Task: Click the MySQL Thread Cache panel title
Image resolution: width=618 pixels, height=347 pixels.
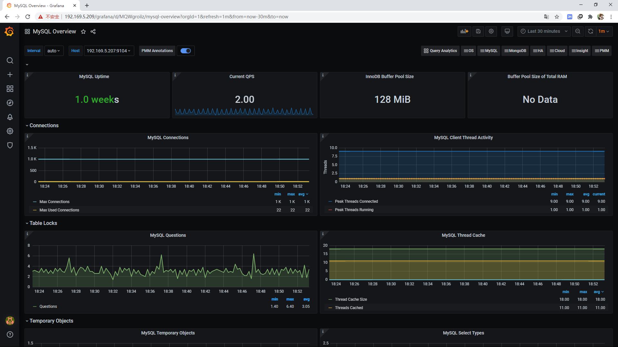Action: [x=463, y=235]
